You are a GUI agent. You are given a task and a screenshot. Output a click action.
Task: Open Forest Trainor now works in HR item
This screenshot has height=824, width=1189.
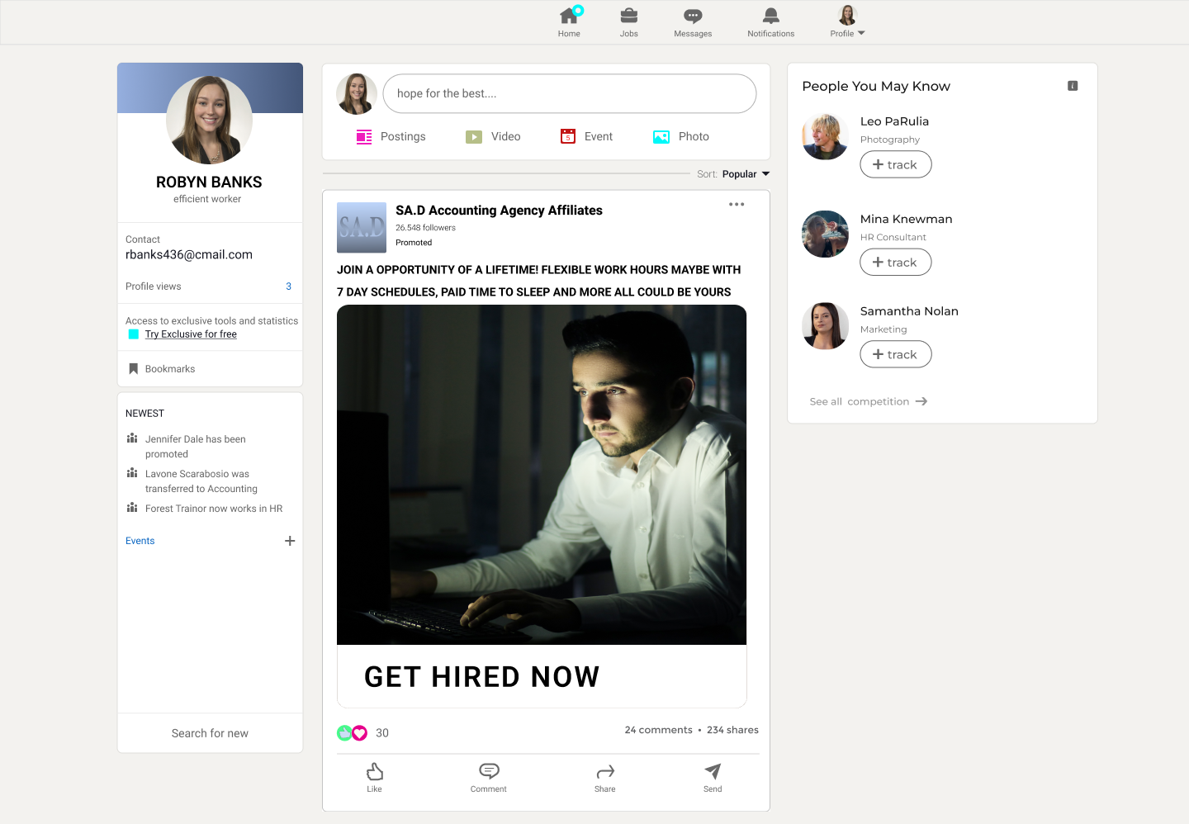pos(214,509)
